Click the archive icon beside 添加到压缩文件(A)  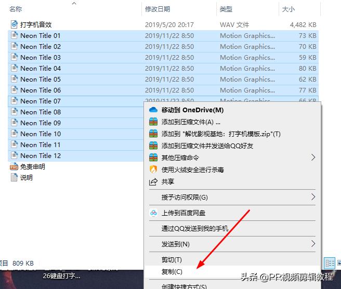[x=153, y=122]
